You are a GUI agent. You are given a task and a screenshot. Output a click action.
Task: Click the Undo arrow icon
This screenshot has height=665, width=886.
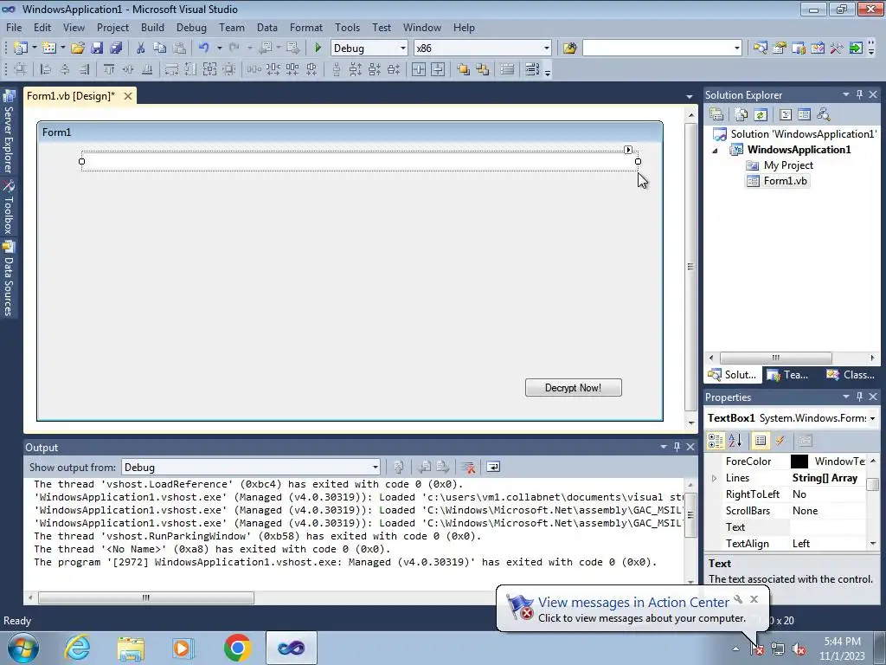203,48
